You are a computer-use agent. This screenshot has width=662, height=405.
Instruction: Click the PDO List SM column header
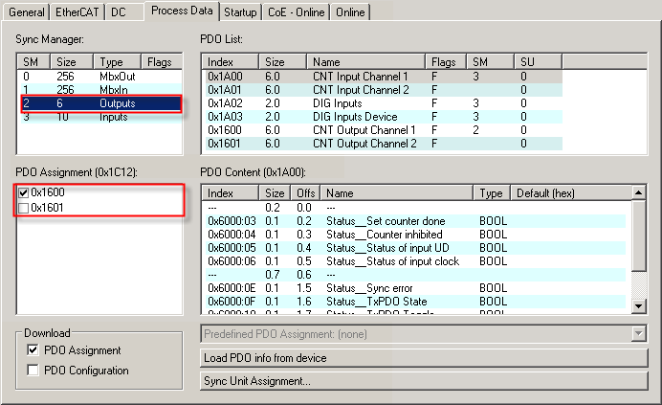pyautogui.click(x=490, y=62)
